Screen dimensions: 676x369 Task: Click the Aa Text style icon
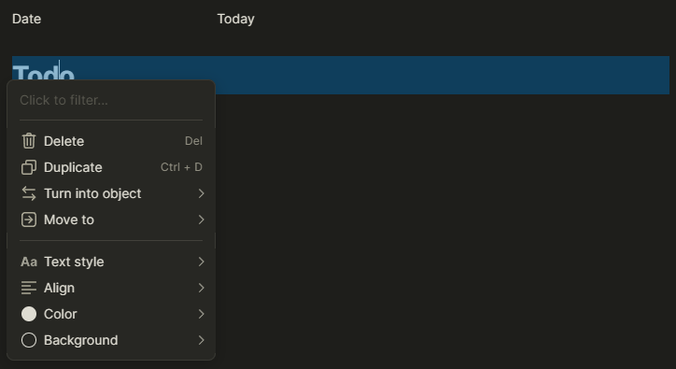pos(29,262)
